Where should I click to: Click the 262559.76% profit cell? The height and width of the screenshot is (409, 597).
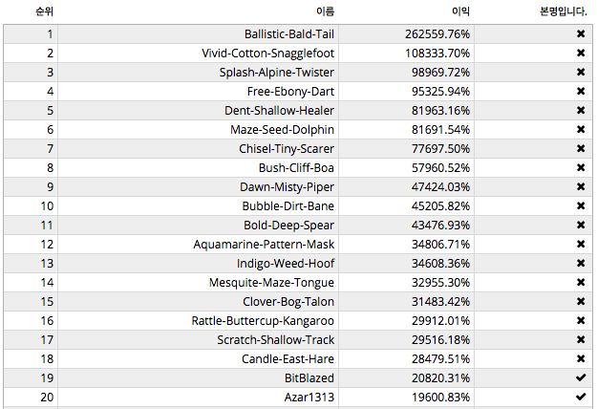437,33
